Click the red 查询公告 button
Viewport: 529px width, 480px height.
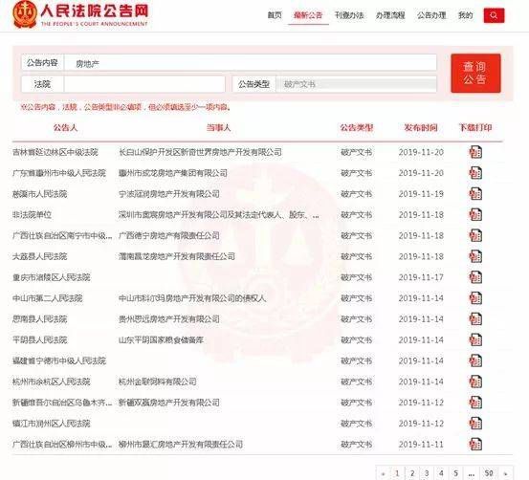[475, 73]
